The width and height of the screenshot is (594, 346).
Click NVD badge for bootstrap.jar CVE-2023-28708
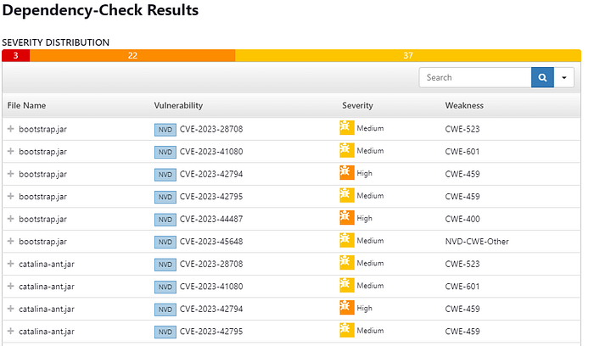(x=165, y=130)
